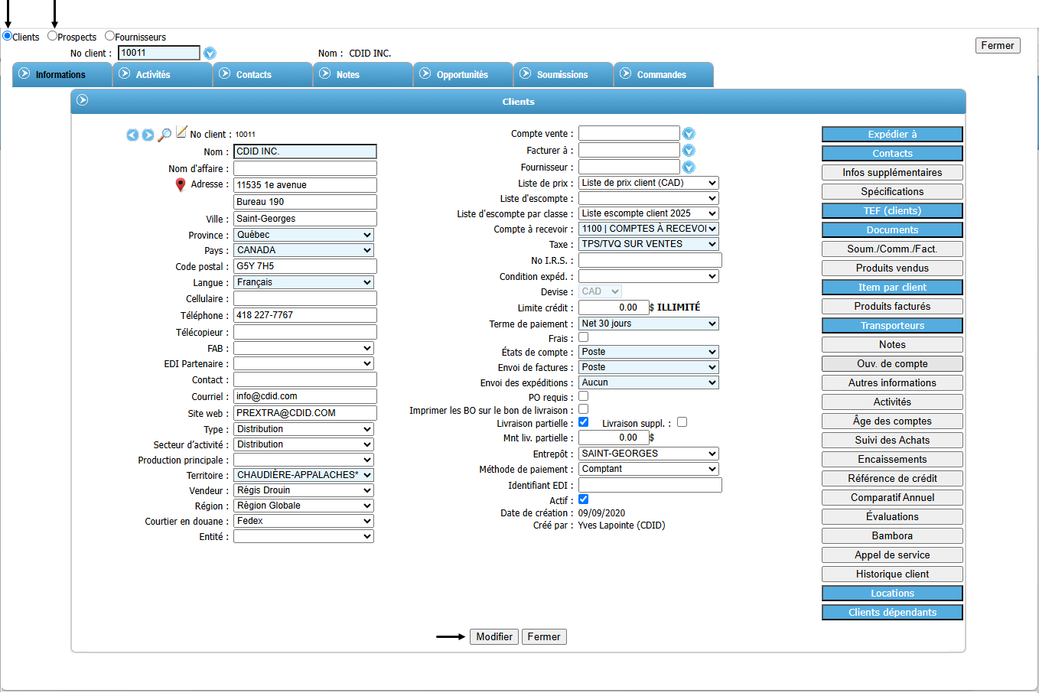
Task: Open the Opportunités tab
Action: click(x=462, y=75)
